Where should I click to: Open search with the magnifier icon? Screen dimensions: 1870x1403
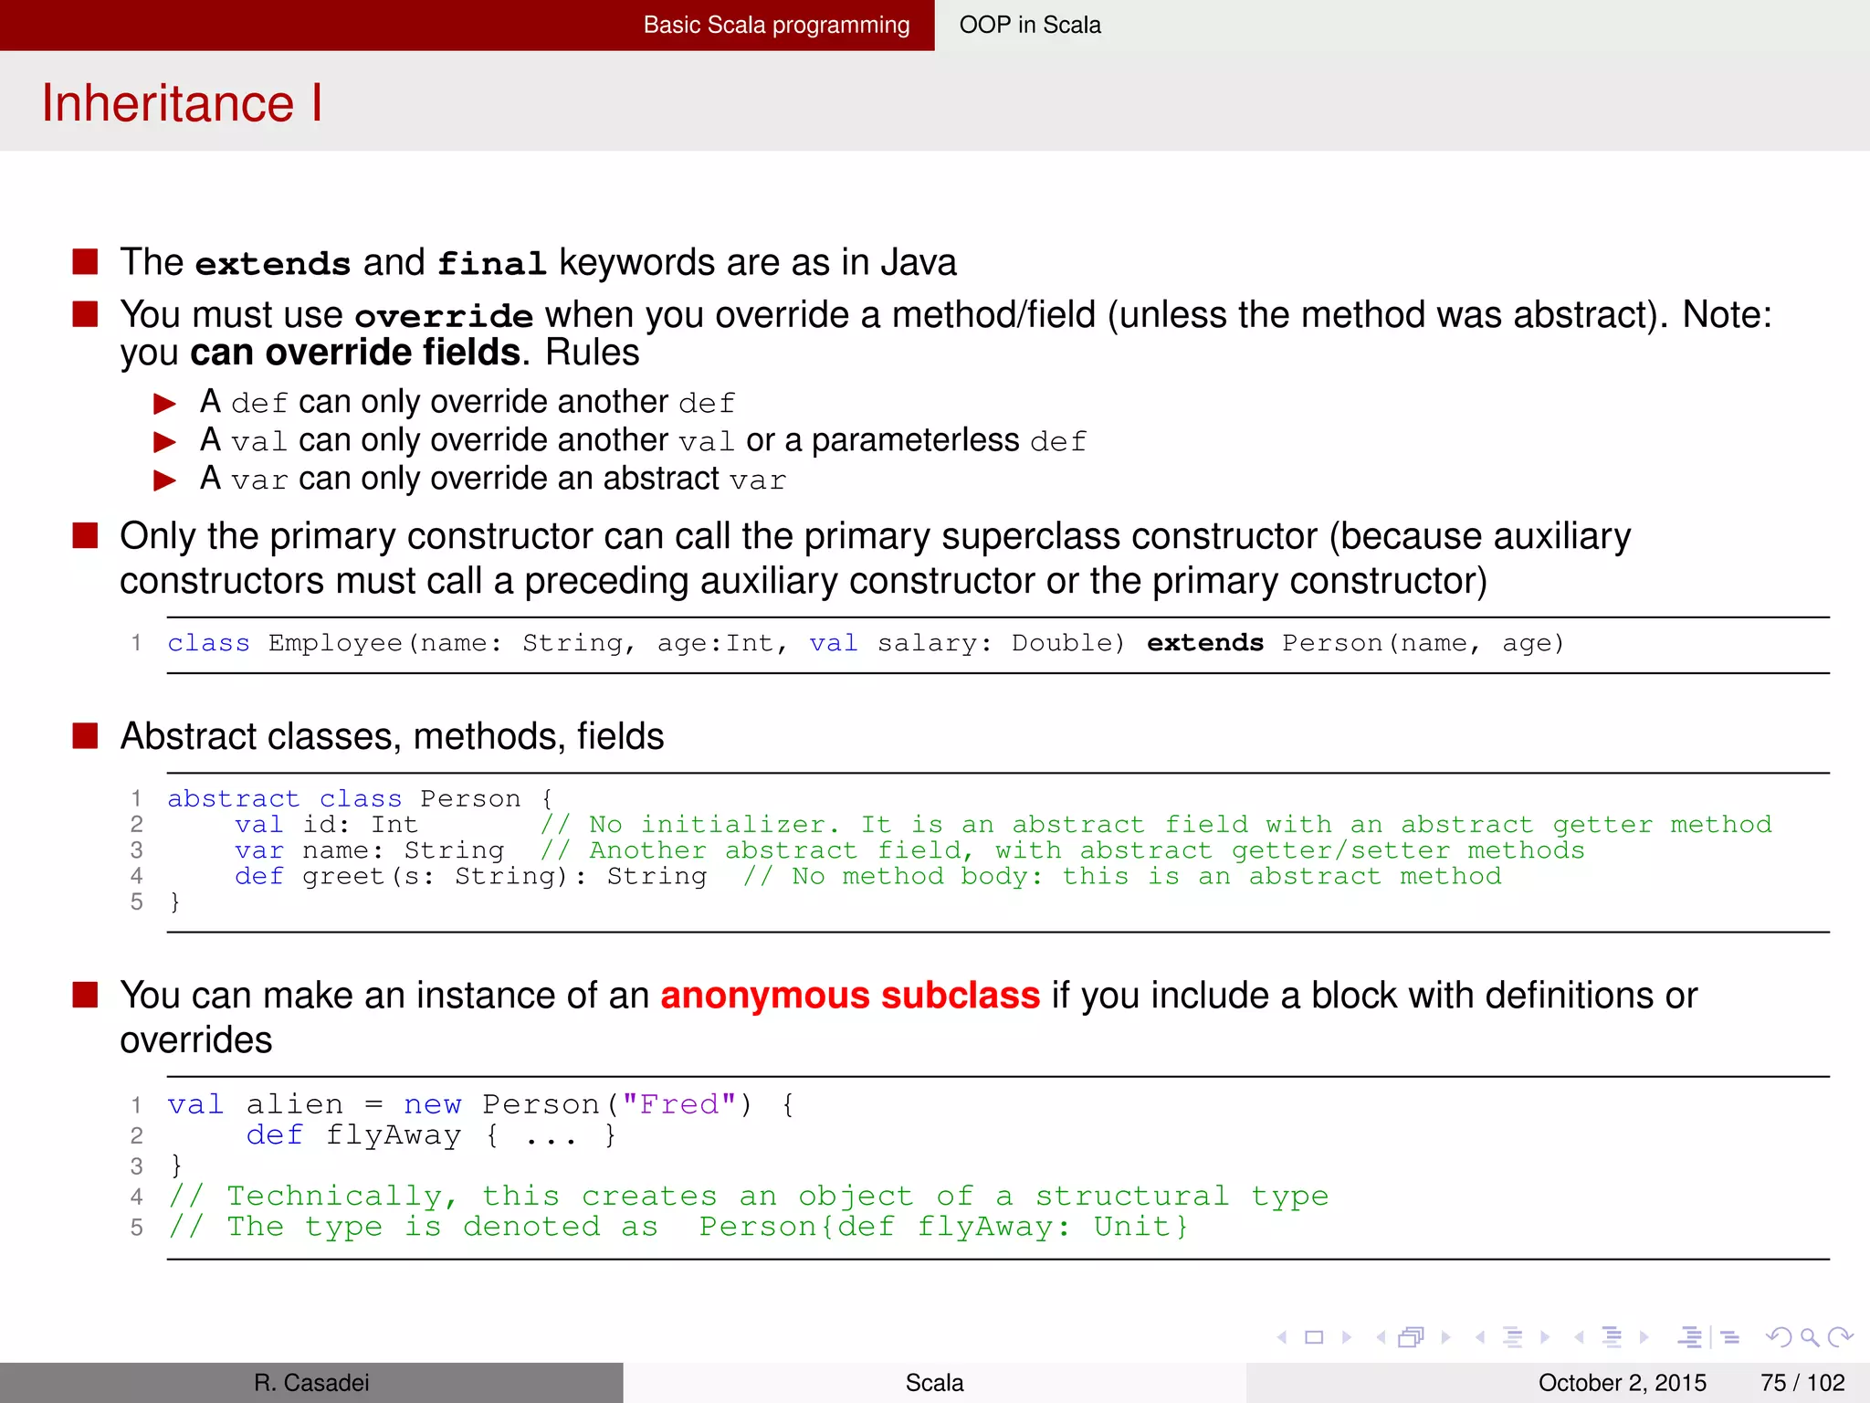point(1810,1338)
